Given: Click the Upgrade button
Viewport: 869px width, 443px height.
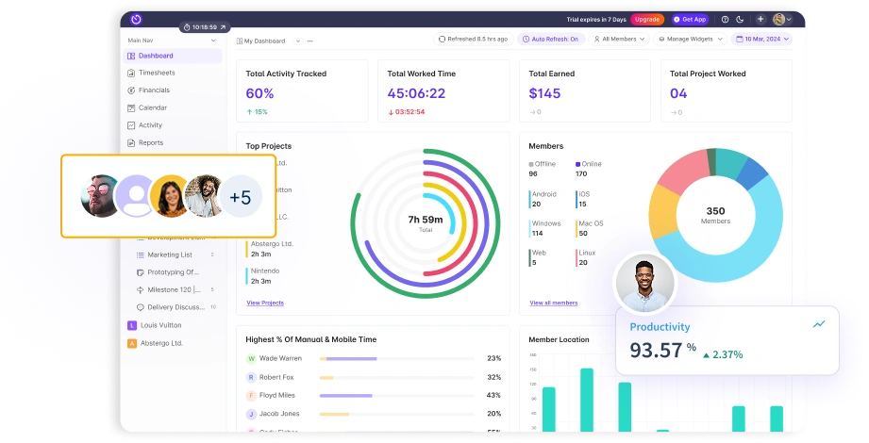Looking at the screenshot, I should 647,19.
